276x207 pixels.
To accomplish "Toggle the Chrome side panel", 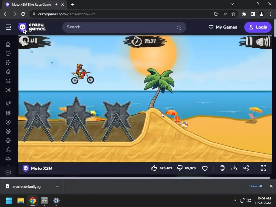I will tap(253, 14).
